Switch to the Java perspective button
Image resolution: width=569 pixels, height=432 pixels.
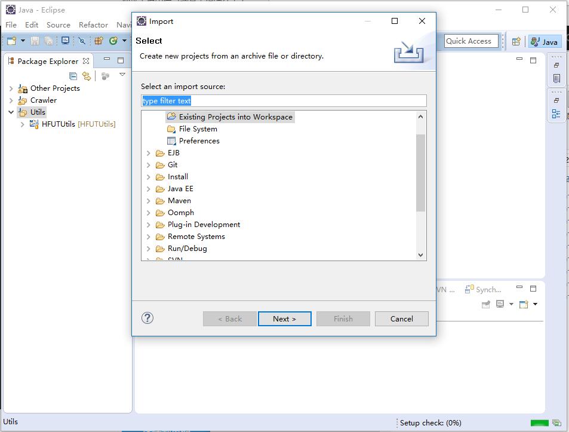tap(545, 42)
